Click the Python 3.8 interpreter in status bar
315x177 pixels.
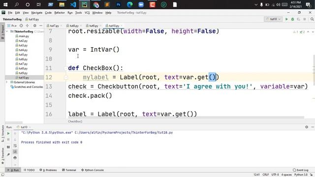pos(301,175)
